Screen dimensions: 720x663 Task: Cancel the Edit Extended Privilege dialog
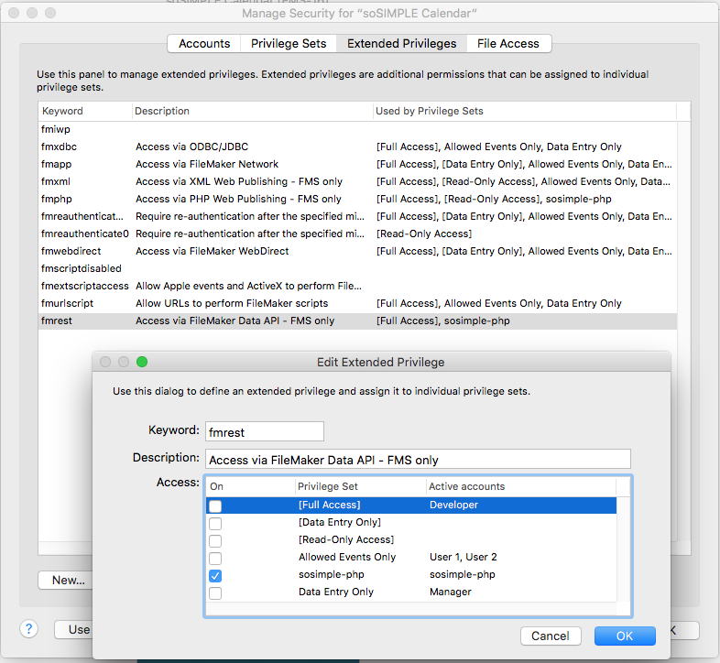pos(551,636)
